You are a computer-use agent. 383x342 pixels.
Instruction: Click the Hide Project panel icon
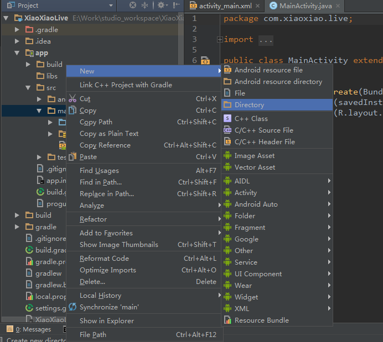pyautogui.click(x=177, y=5)
